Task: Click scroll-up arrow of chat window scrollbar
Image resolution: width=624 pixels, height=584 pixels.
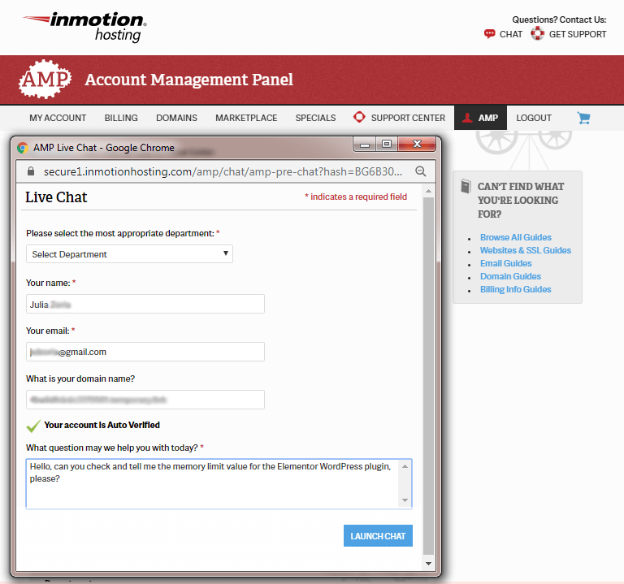Action: coord(429,192)
